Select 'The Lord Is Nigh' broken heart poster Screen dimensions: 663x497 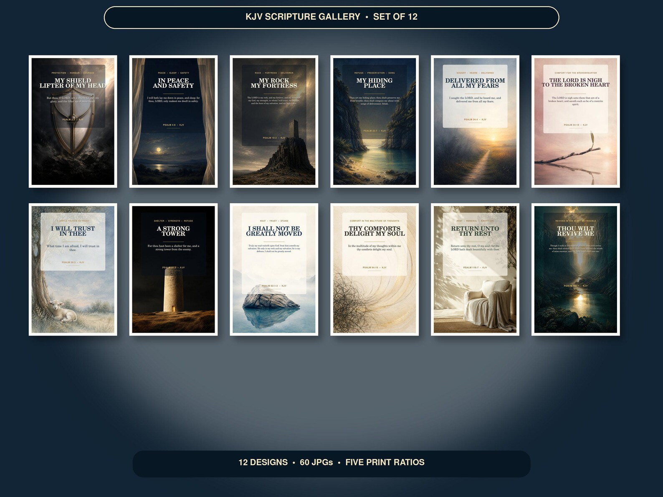[x=575, y=121]
